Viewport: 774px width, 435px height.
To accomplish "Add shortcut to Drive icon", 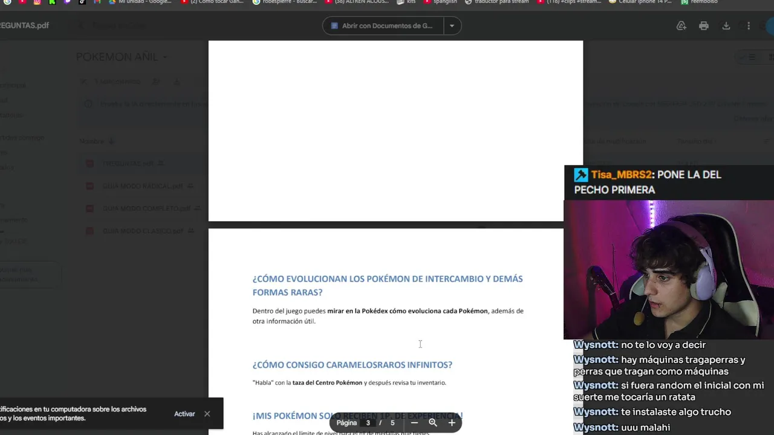I will pos(681,26).
